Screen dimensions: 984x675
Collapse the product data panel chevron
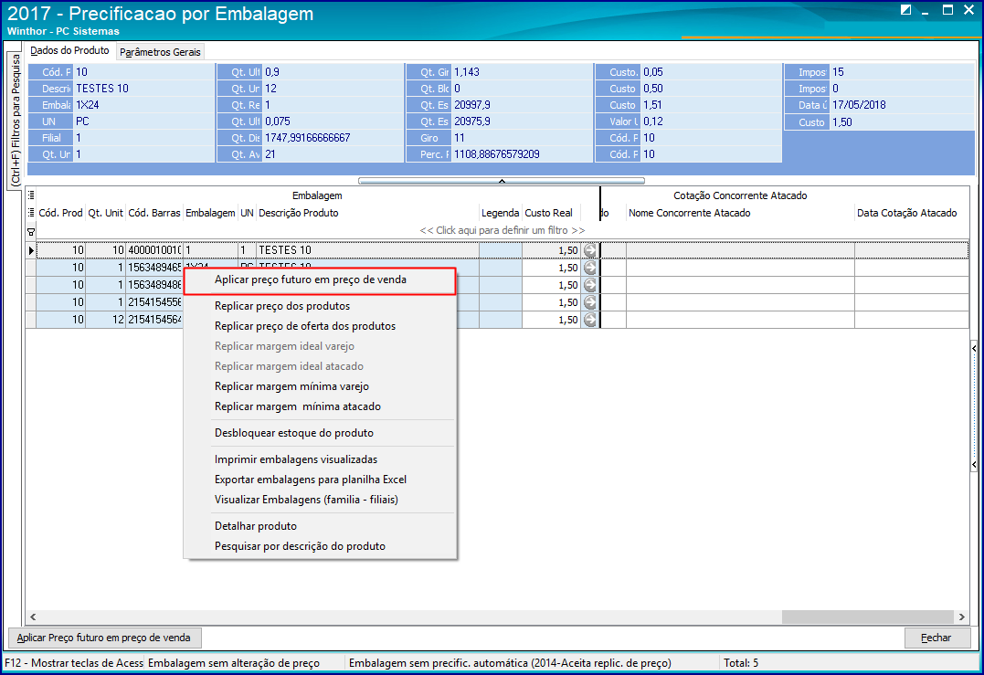coord(502,181)
